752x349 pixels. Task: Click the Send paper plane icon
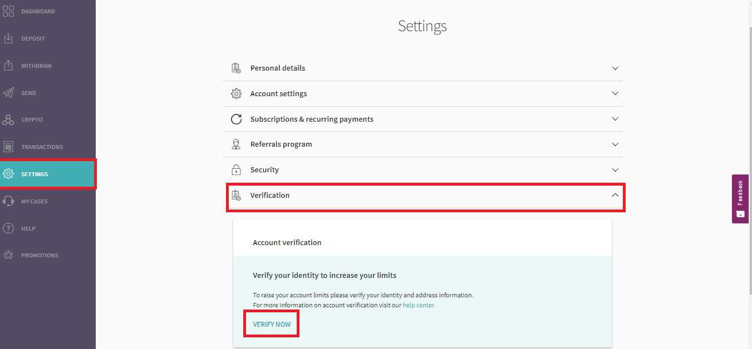[x=8, y=93]
